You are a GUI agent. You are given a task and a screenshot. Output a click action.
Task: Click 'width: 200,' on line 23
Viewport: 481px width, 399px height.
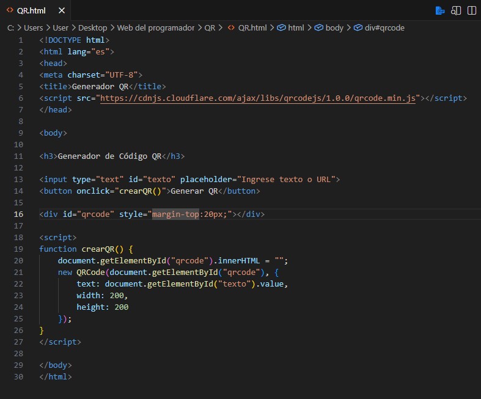102,296
